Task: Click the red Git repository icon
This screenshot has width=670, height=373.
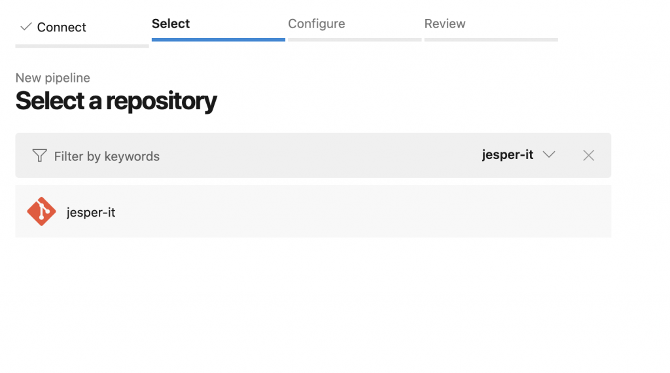Action: pos(41,211)
